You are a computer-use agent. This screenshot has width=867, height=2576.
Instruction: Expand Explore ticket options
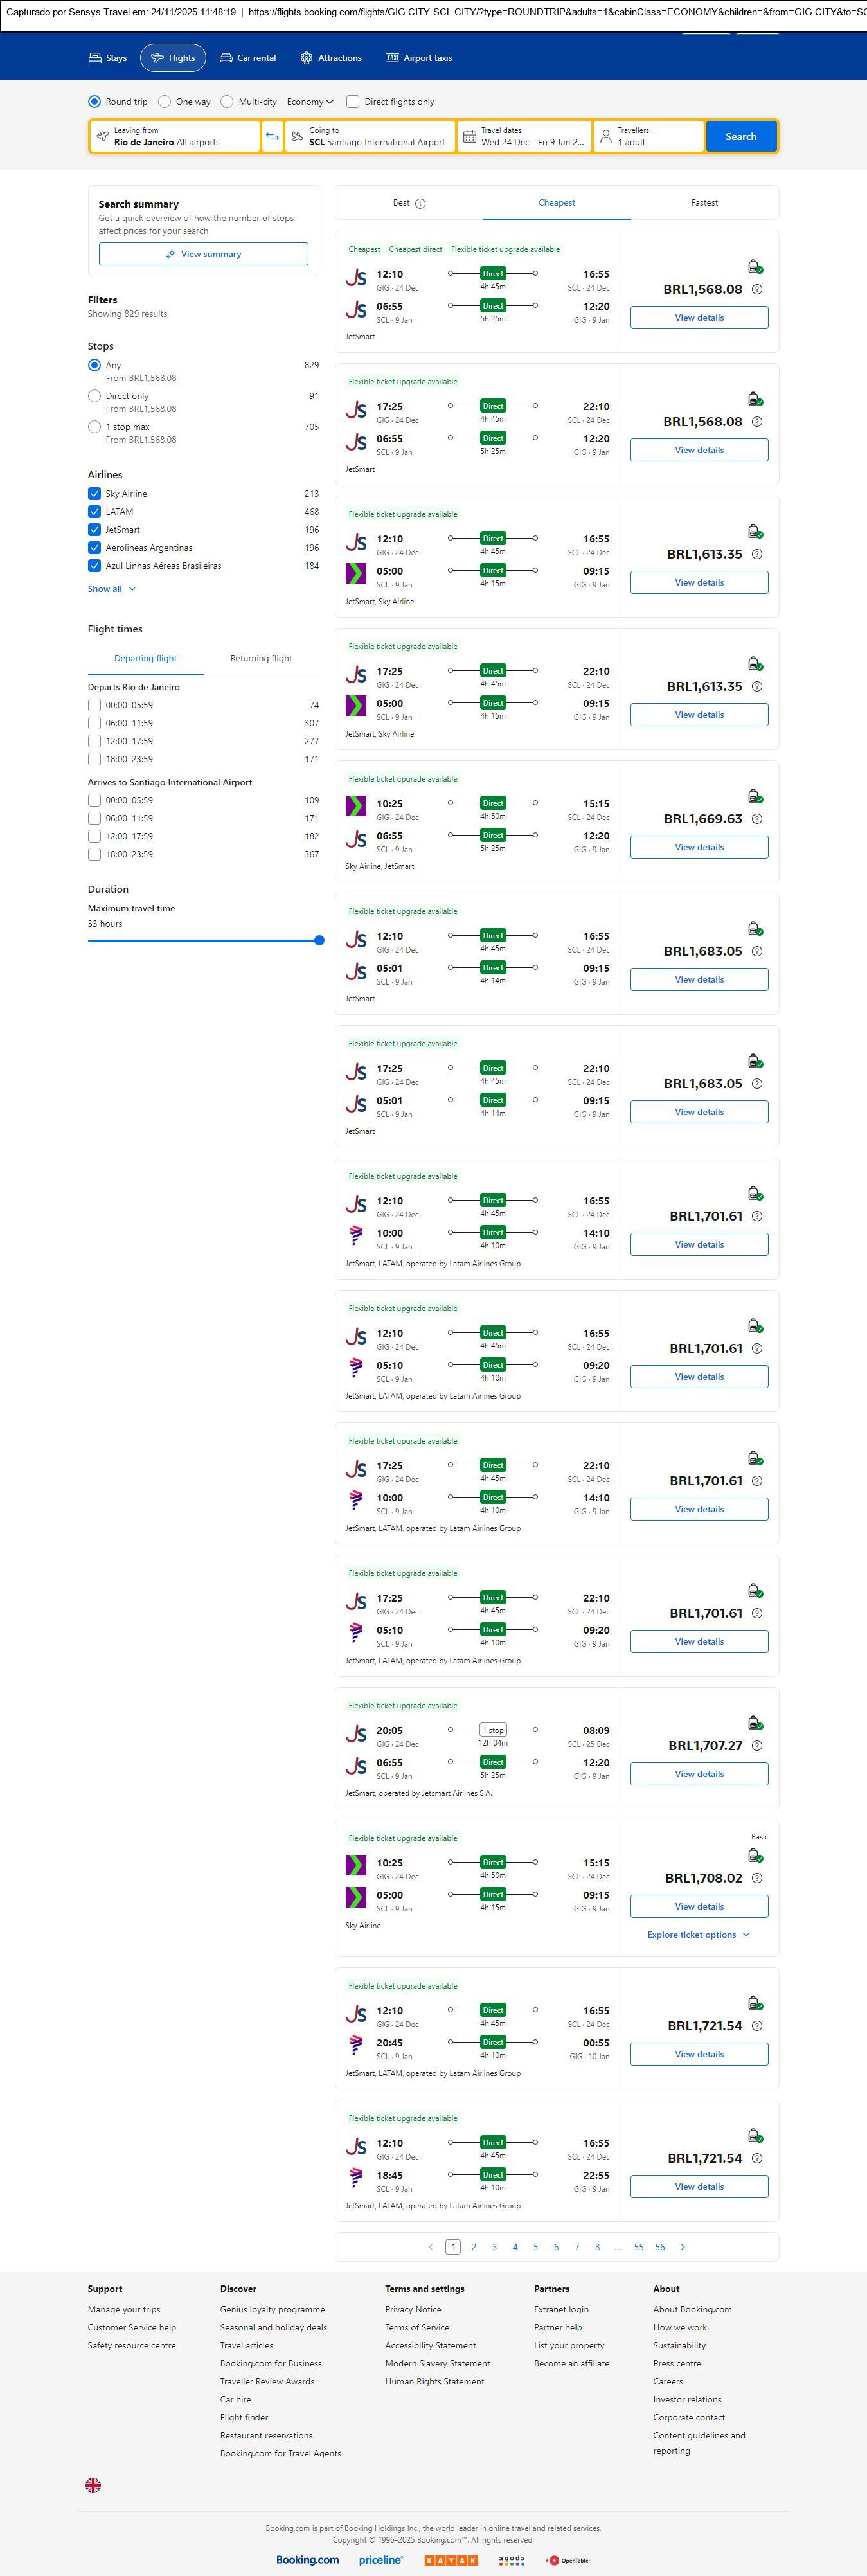(698, 1934)
